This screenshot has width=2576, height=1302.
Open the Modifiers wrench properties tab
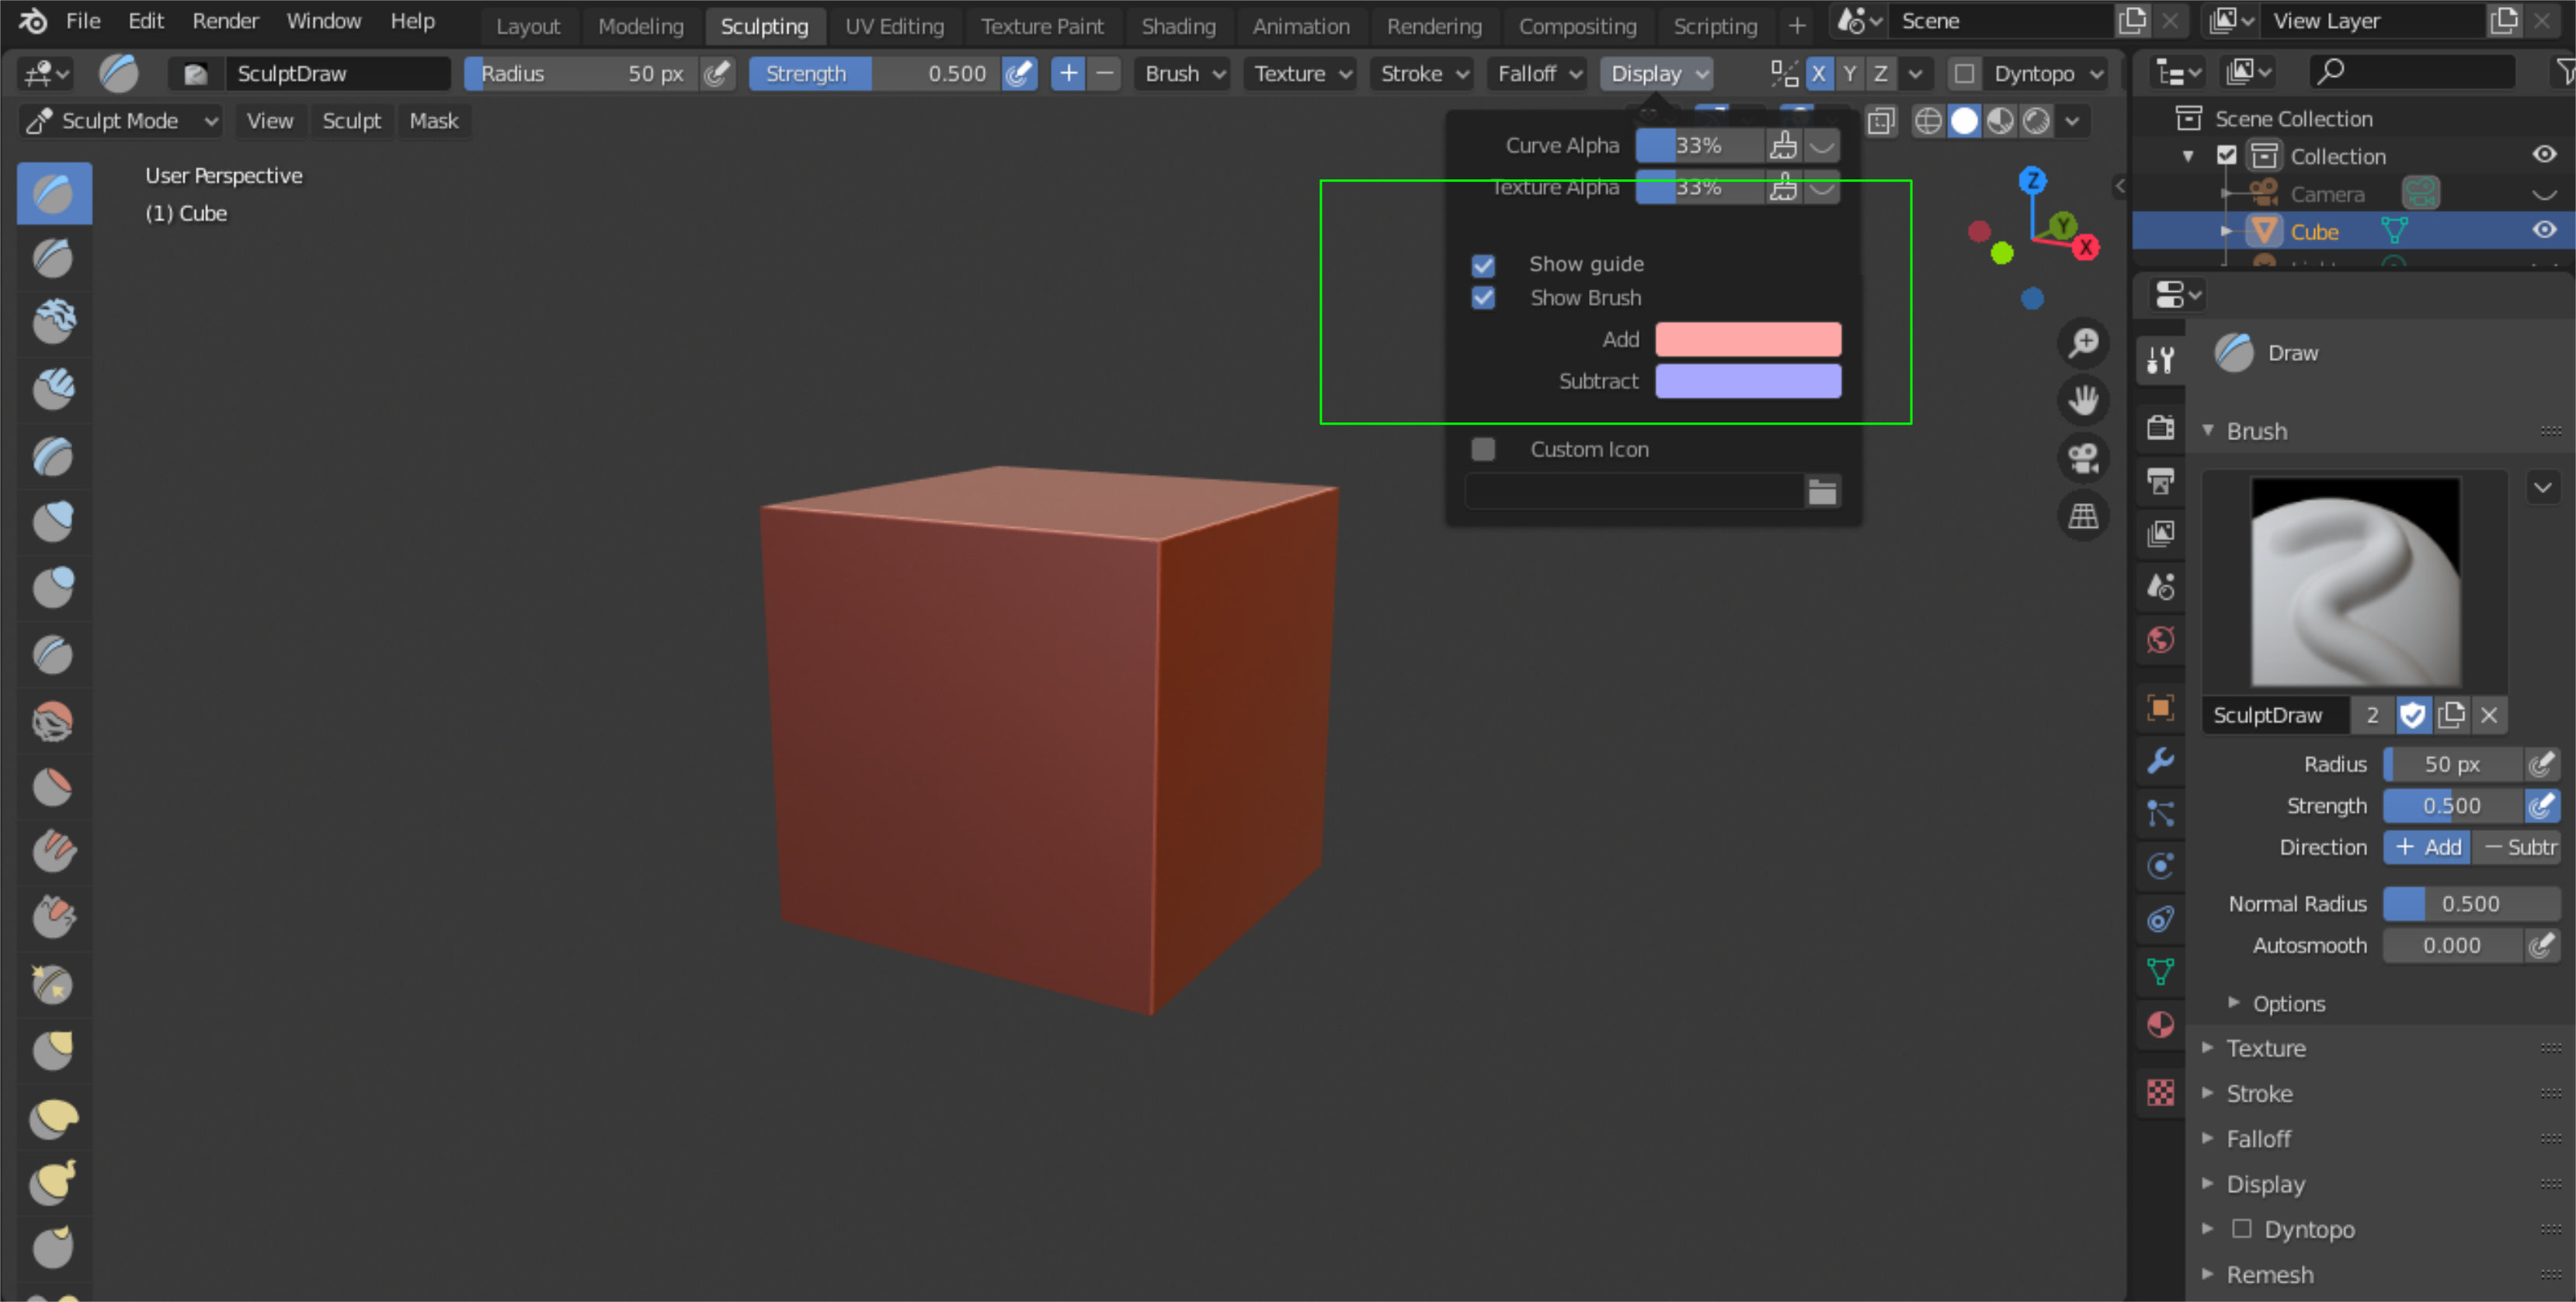2160,762
